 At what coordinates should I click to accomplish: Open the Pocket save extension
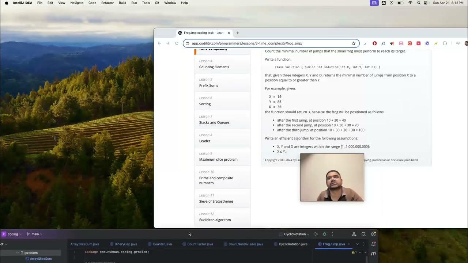click(401, 43)
